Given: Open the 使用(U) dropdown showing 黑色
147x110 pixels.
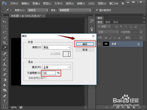Looking at the screenshot, I should point(56,47).
